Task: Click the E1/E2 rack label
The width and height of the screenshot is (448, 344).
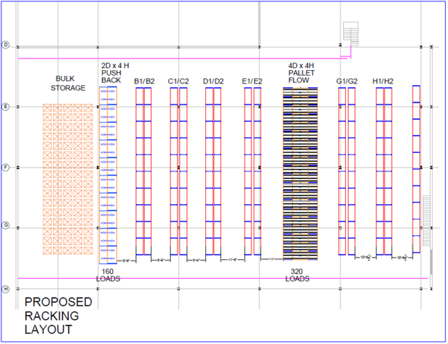Action: point(252,82)
